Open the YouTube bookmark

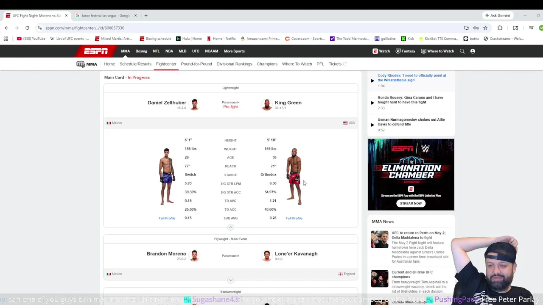pyautogui.click(x=31, y=39)
